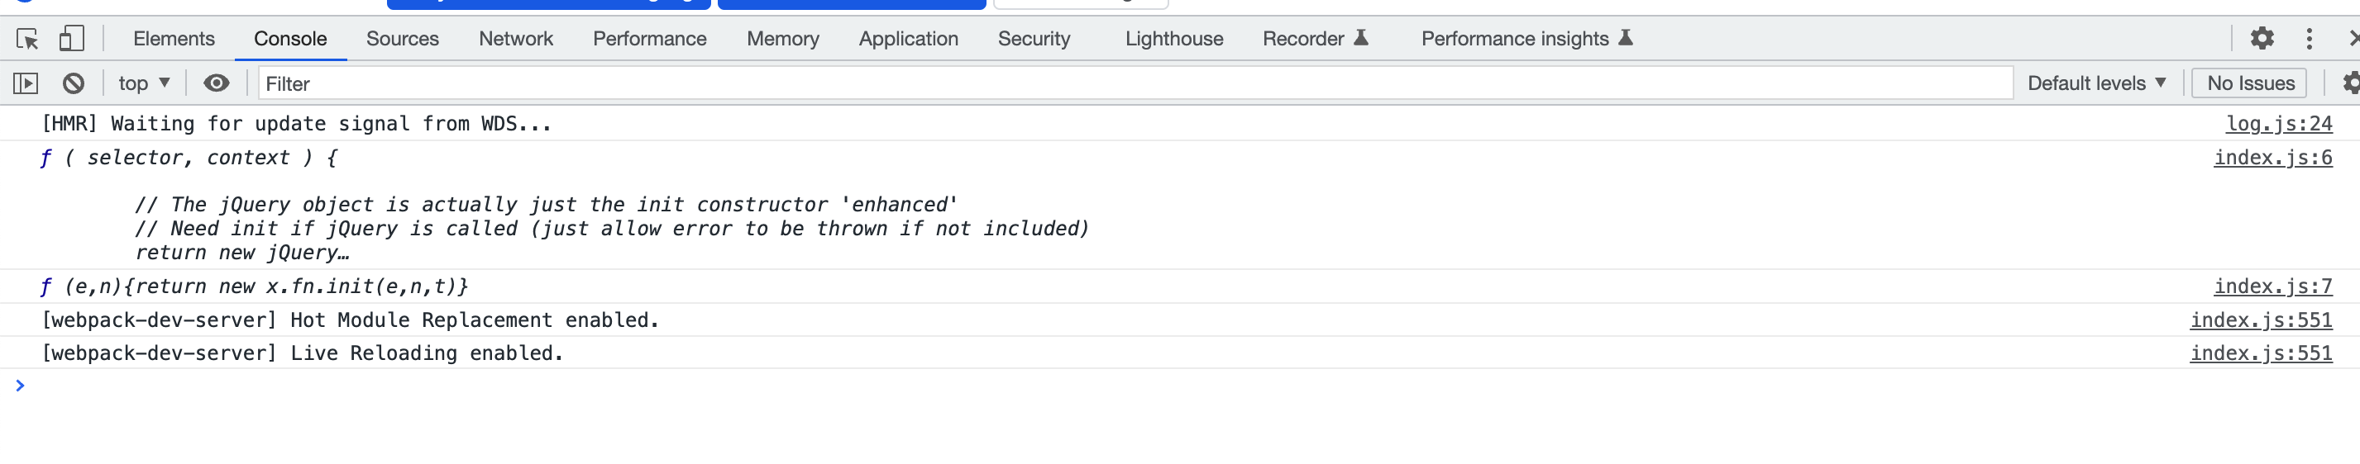Create live expression using eye icon
Image resolution: width=2360 pixels, height=464 pixels.
click(216, 83)
